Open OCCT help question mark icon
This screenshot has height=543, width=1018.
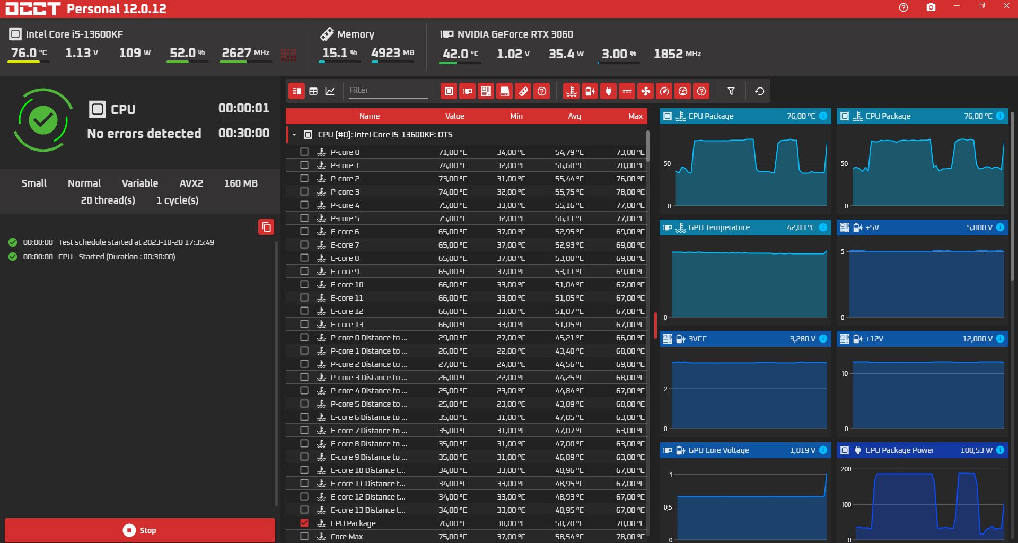tap(903, 7)
